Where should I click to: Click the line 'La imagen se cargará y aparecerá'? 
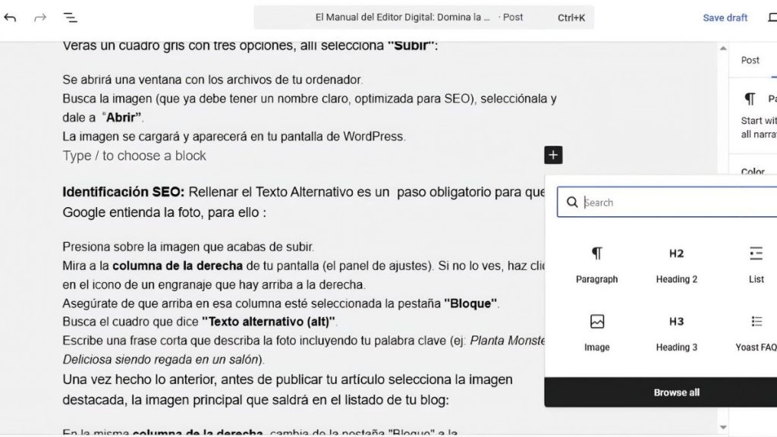(x=234, y=137)
